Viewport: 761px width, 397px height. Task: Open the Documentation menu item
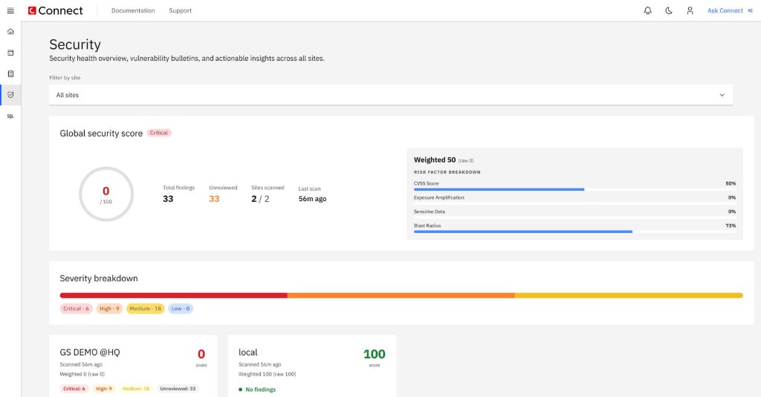point(133,10)
